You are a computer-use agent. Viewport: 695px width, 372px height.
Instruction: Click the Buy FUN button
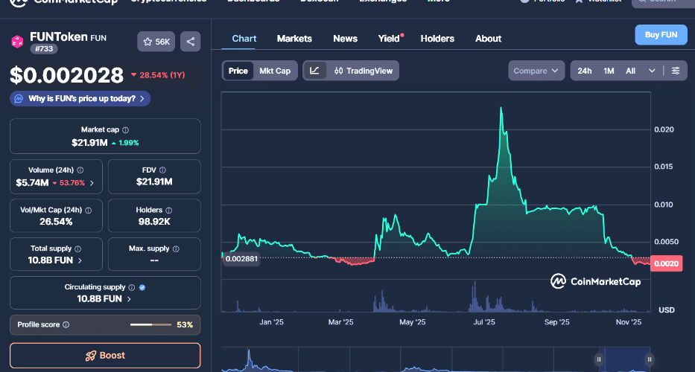[x=660, y=35]
